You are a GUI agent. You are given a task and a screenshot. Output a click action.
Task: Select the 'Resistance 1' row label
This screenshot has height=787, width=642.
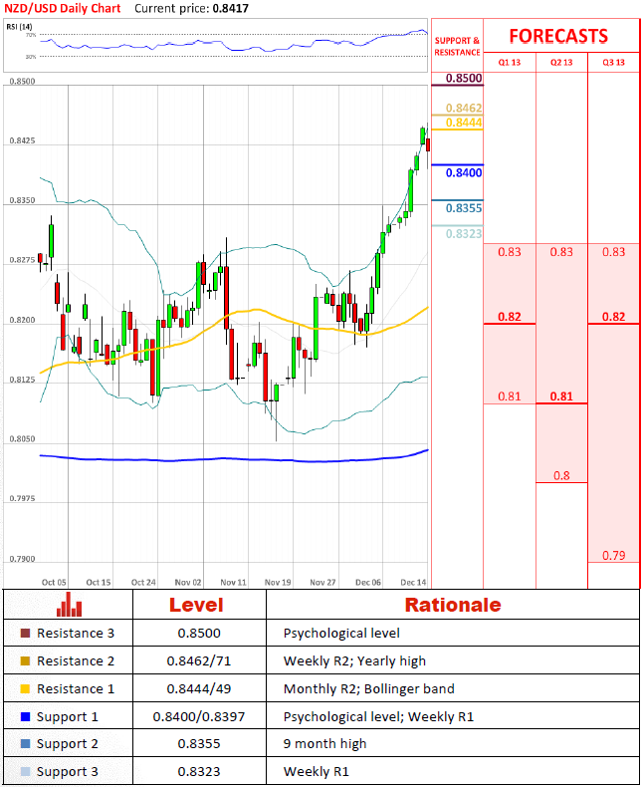[76, 688]
